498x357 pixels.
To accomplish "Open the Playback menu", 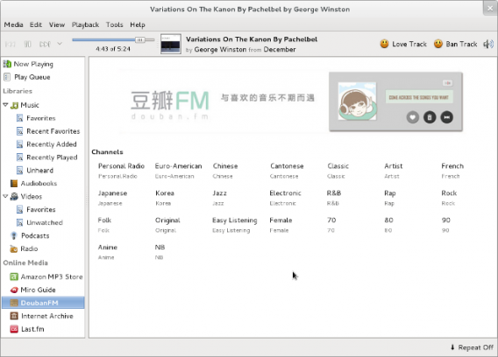I will tap(85, 24).
